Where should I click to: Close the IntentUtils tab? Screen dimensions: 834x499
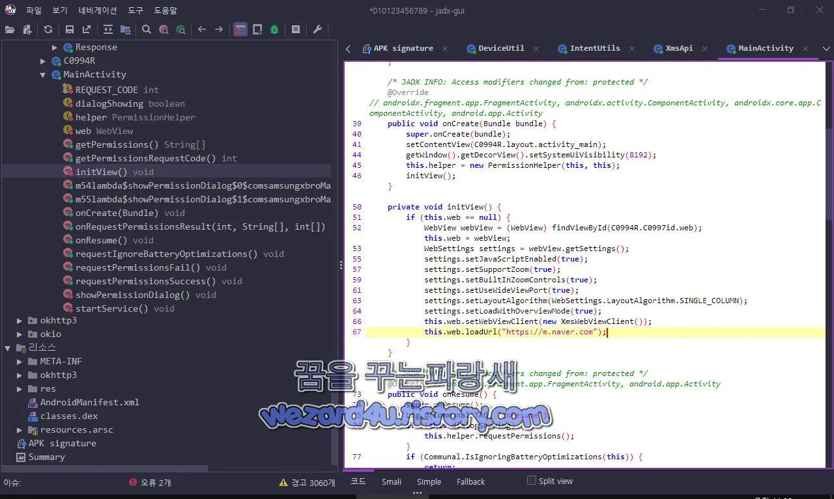pyautogui.click(x=632, y=49)
